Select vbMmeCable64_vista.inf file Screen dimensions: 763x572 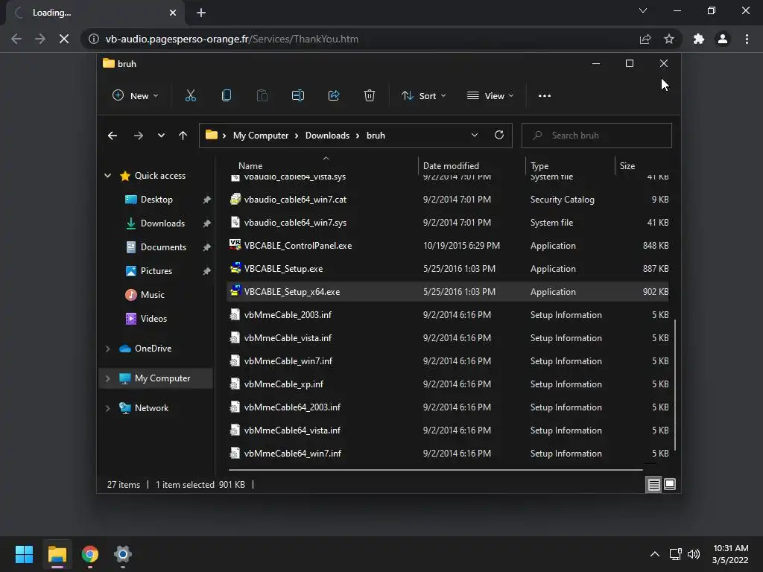point(448,430)
